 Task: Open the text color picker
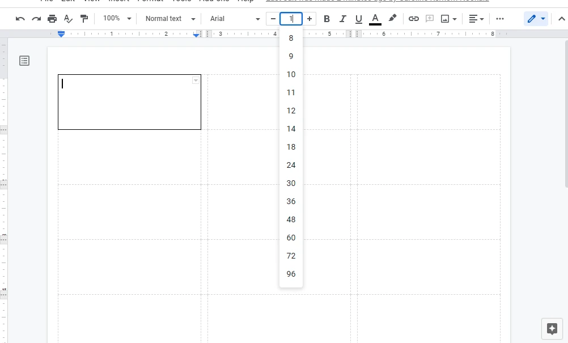375,19
